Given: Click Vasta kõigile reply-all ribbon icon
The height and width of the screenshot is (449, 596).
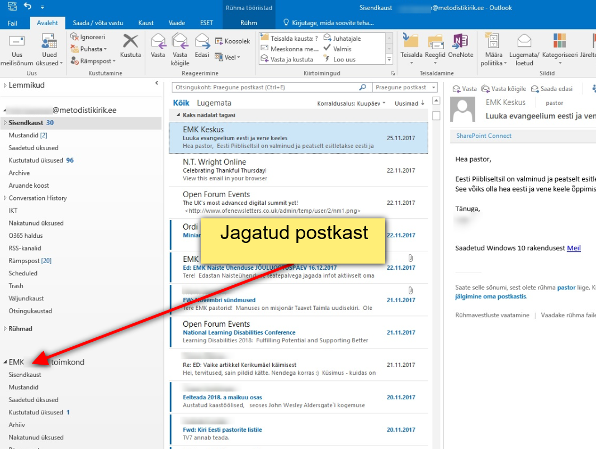Looking at the screenshot, I should point(180,42).
